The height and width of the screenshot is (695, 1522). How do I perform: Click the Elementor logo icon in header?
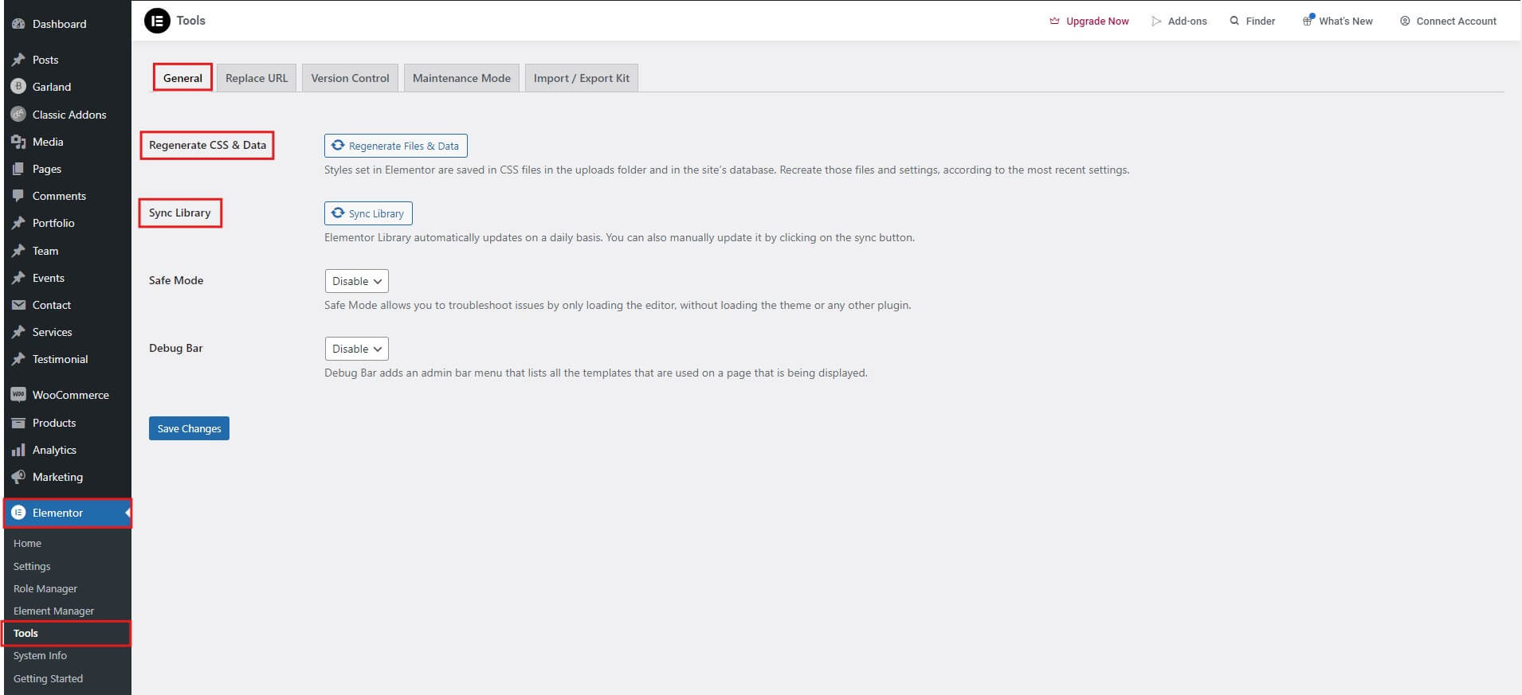click(157, 21)
